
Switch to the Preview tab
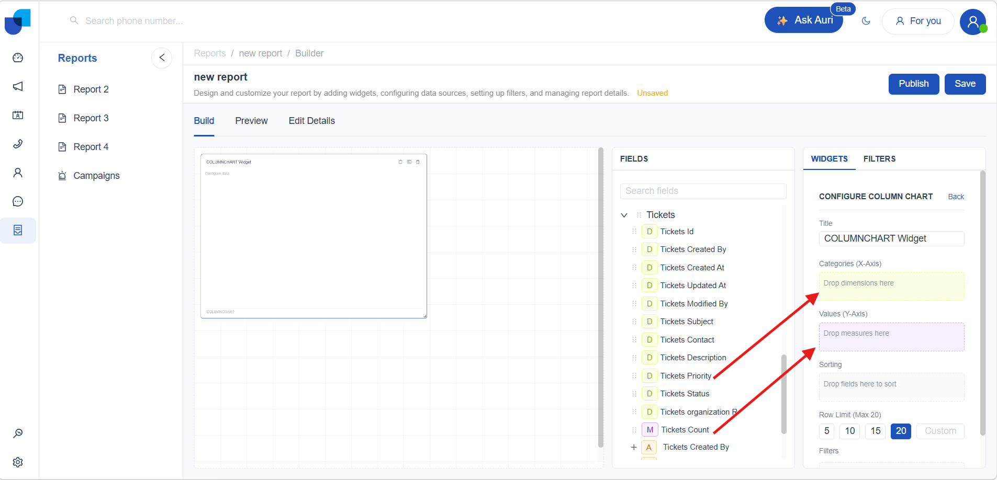point(251,121)
